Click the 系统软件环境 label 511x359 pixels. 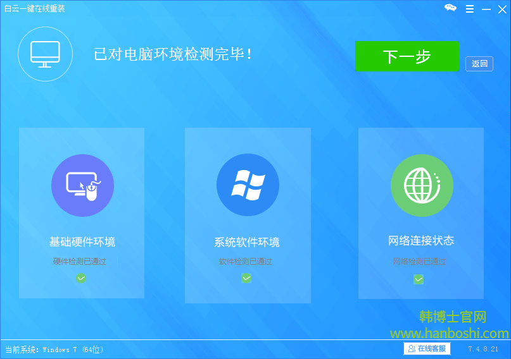coord(247,242)
